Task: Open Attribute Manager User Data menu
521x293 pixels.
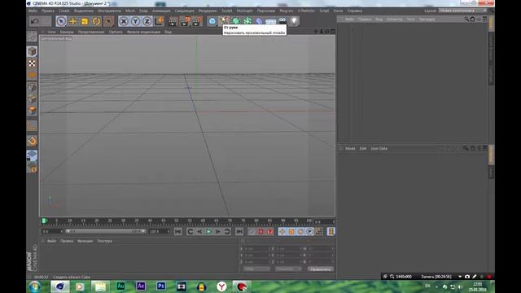Action: [x=379, y=148]
